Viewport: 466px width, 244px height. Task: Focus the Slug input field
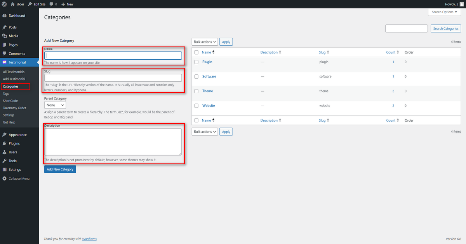[x=113, y=78]
